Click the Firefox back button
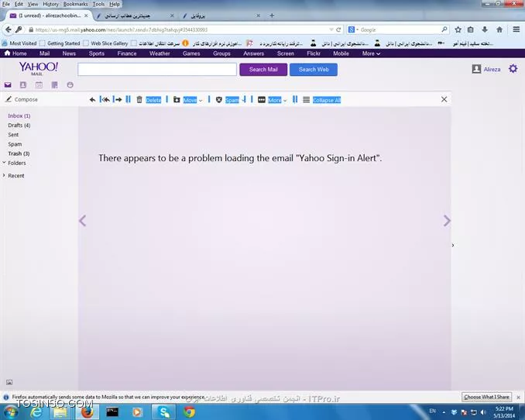Image resolution: width=525 pixels, height=420 pixels. coord(8,29)
